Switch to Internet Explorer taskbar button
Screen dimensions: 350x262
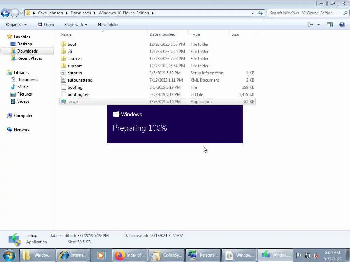tap(73, 255)
